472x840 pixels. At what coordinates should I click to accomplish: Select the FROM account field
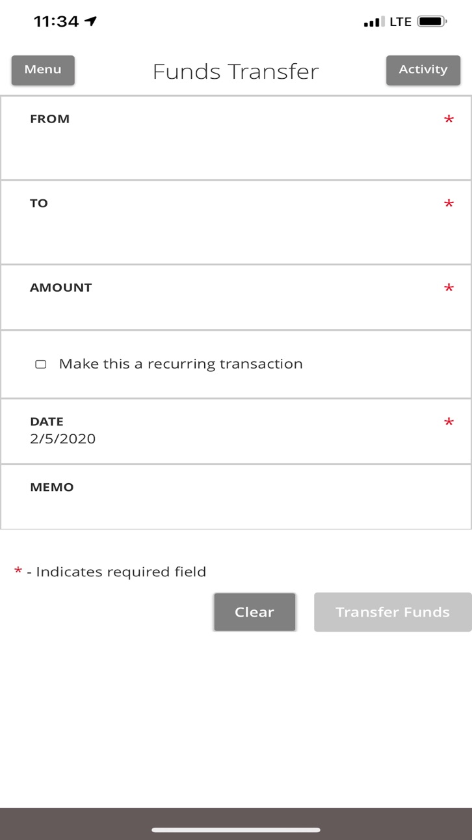[236, 138]
